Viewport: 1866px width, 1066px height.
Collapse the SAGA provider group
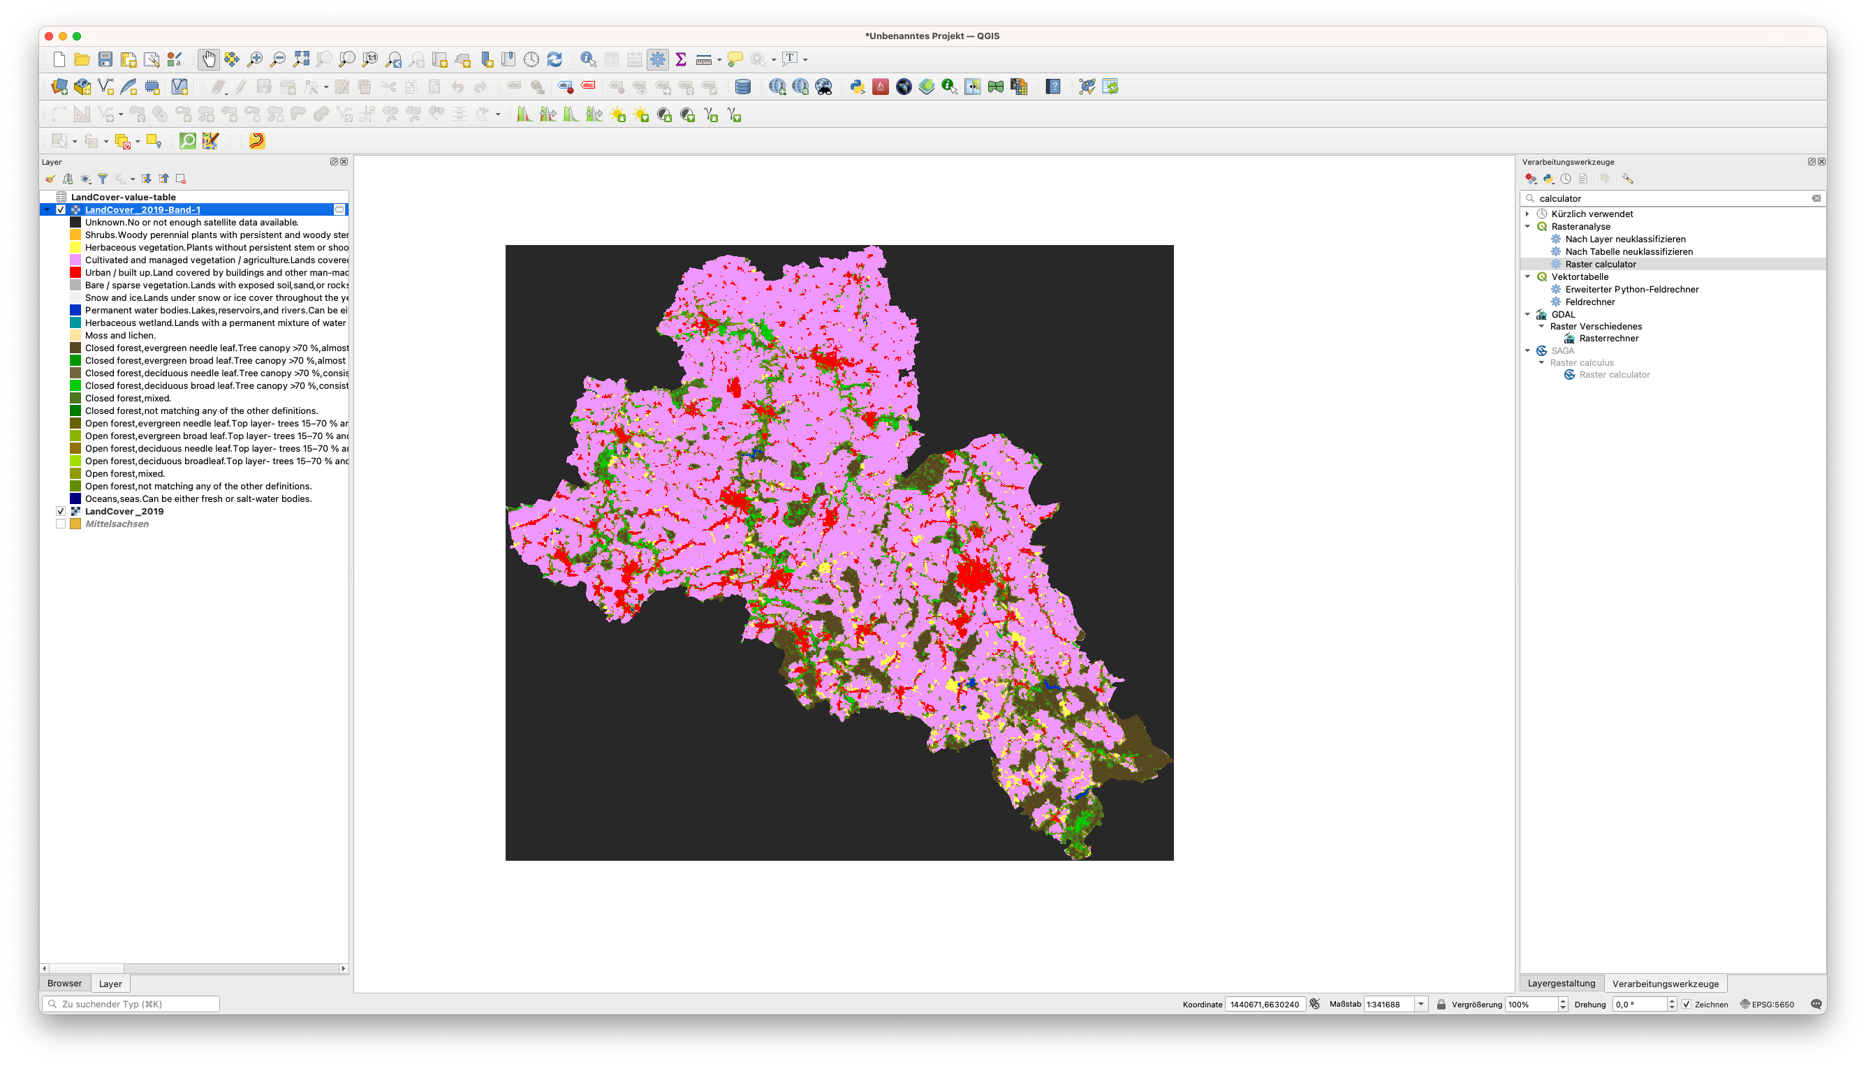pos(1528,350)
